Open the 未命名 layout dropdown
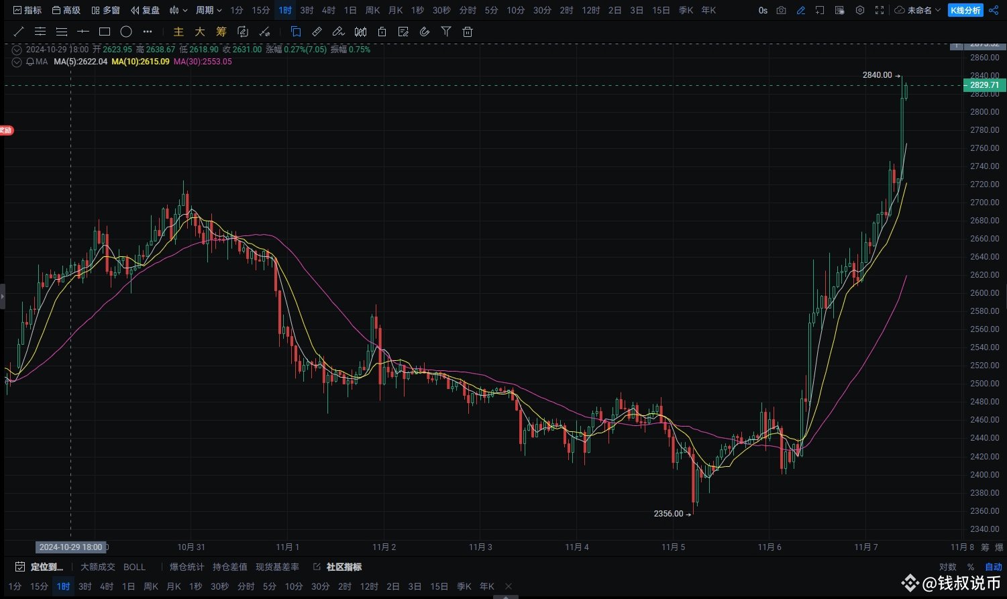This screenshot has width=1007, height=599. pos(918,10)
